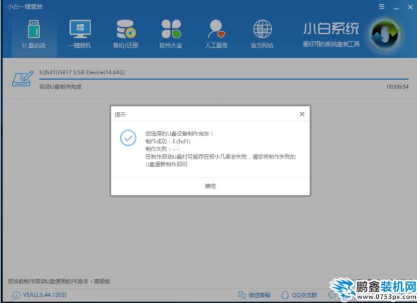Viewport: 417px width, 303px height.
Task: Click the PE版本：高级版 status text
Action: coord(59,281)
